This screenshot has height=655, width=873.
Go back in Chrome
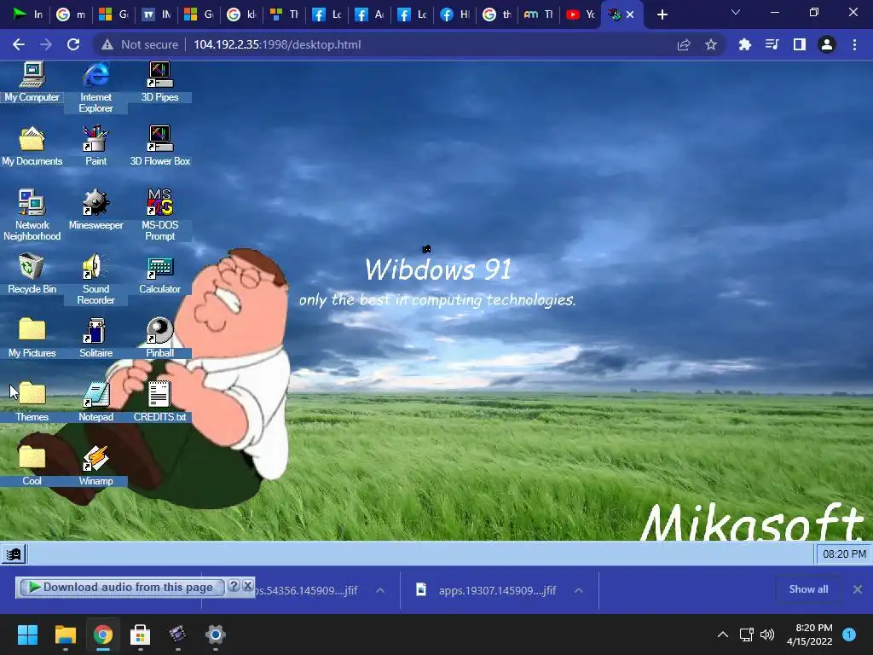pos(19,44)
